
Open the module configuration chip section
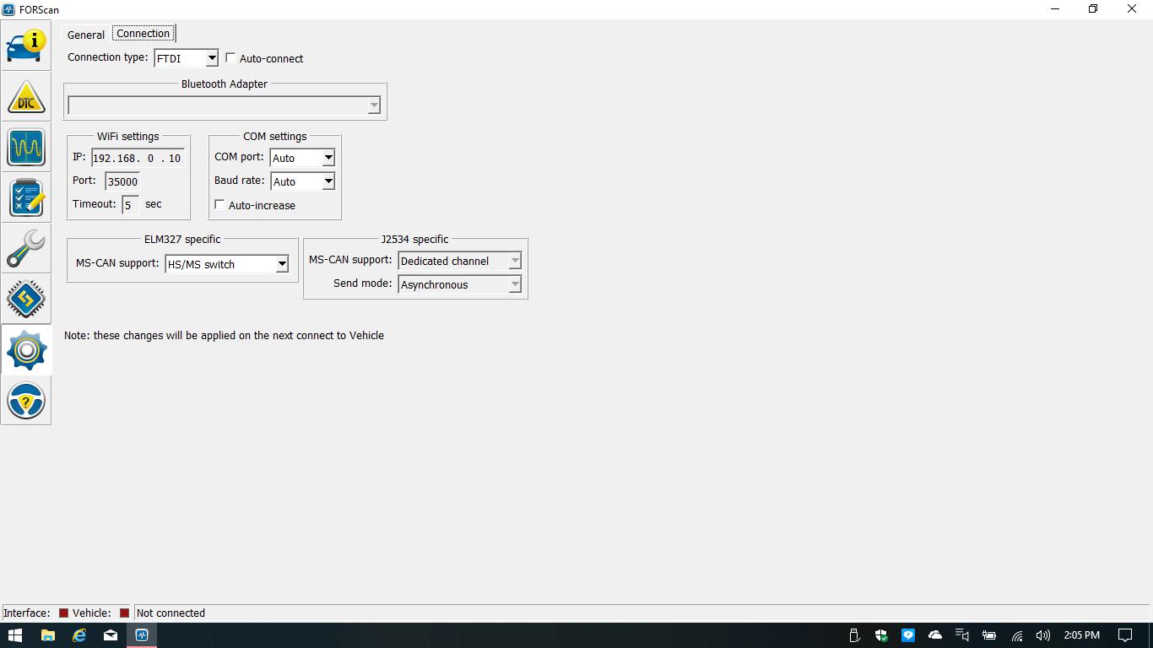click(26, 299)
